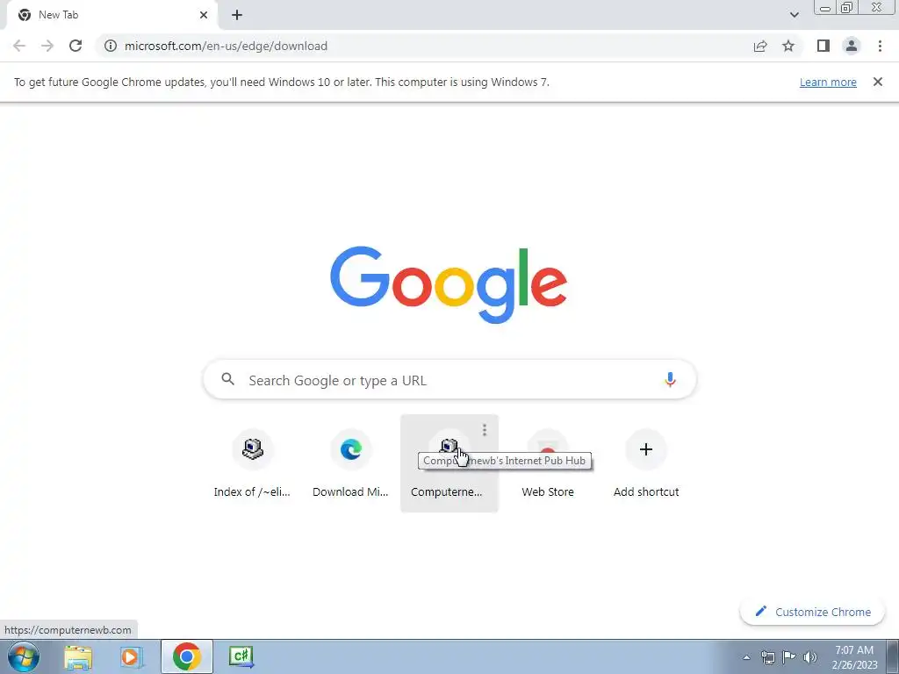Click the Show desktop strip
Image resolution: width=899 pixels, height=674 pixels.
coord(893,656)
